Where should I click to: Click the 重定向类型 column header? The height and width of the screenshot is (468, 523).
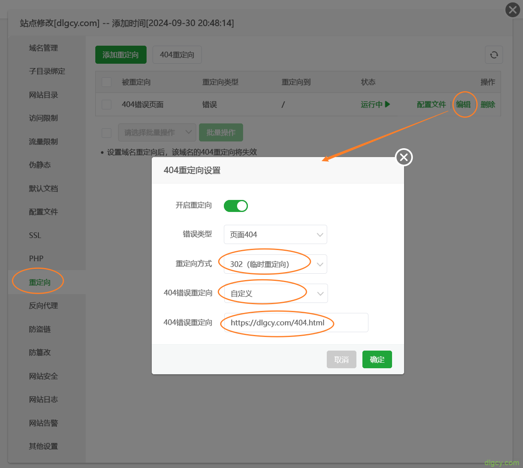pyautogui.click(x=220, y=82)
